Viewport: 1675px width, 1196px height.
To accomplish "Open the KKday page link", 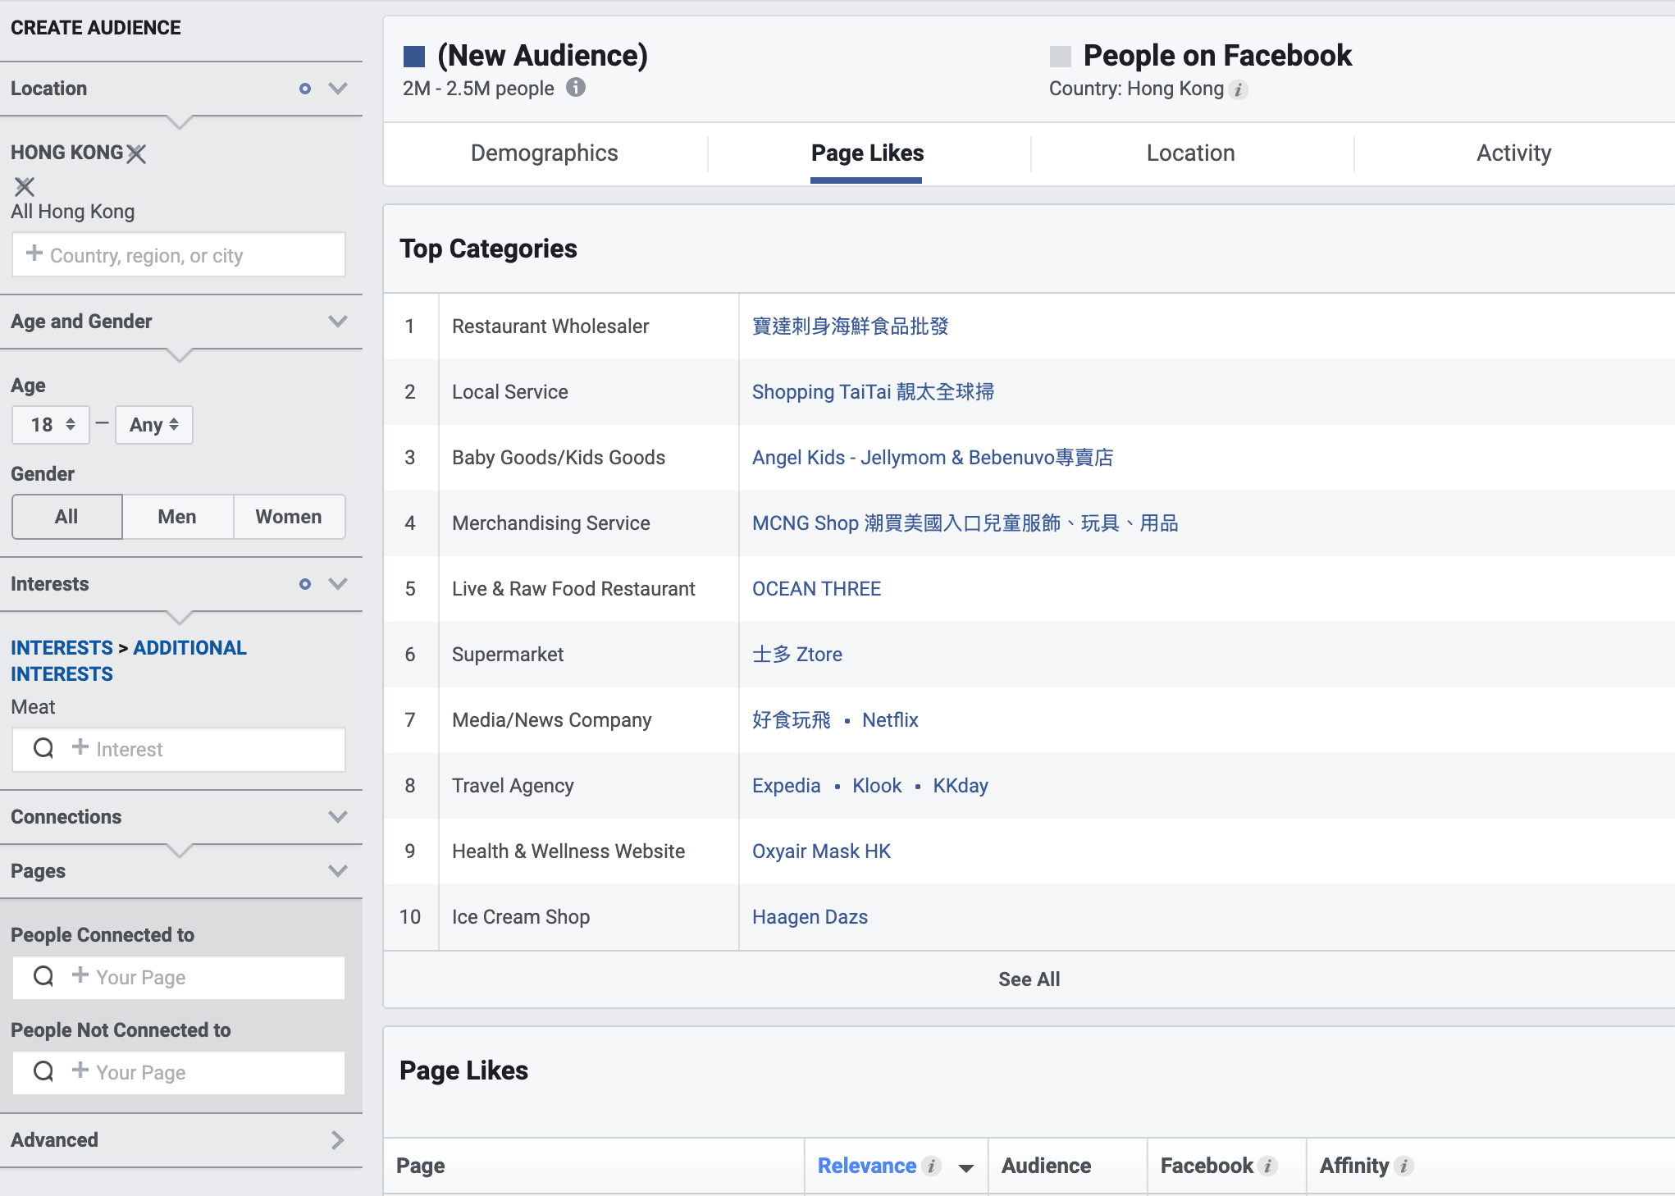I will click(x=961, y=786).
